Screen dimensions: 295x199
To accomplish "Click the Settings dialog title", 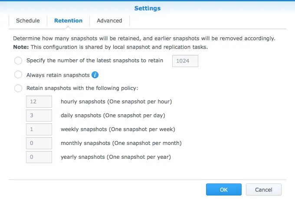I will coord(147,8).
